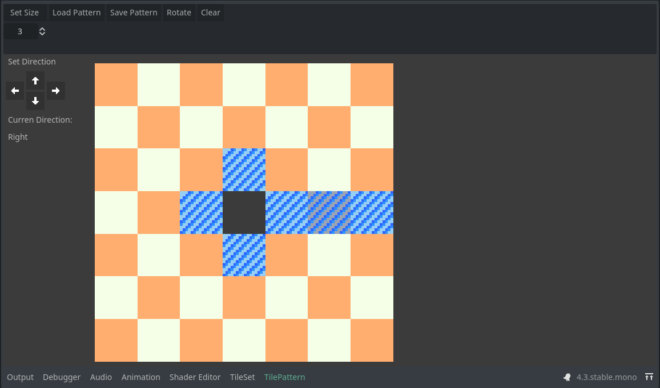Open the TileSet bottom tab
Viewport: 660px width, 388px height.
point(243,377)
